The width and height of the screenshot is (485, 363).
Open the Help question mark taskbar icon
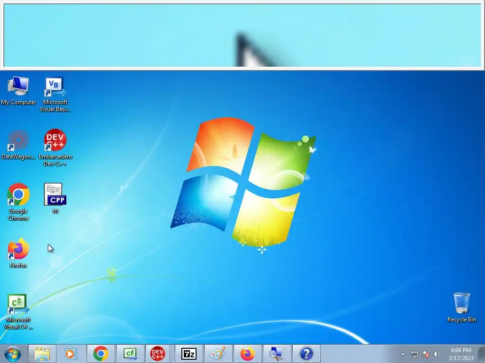click(306, 354)
